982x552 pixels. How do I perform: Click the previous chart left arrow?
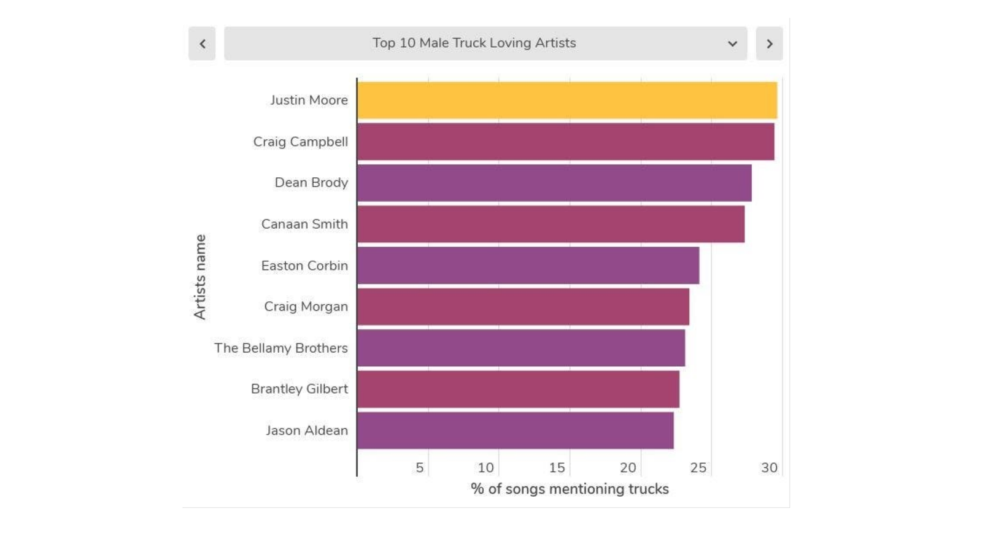(x=202, y=44)
